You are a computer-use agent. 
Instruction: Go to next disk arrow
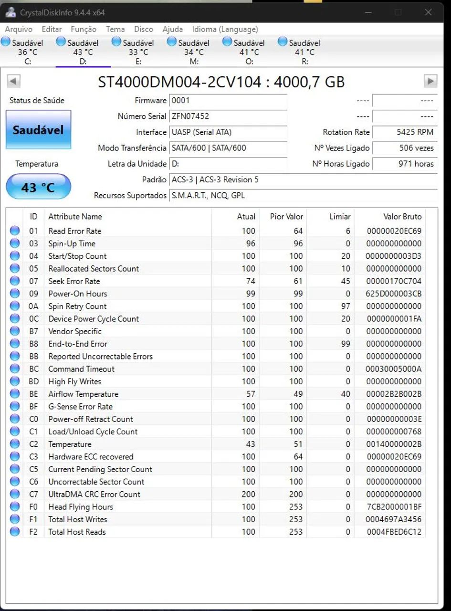pyautogui.click(x=430, y=81)
